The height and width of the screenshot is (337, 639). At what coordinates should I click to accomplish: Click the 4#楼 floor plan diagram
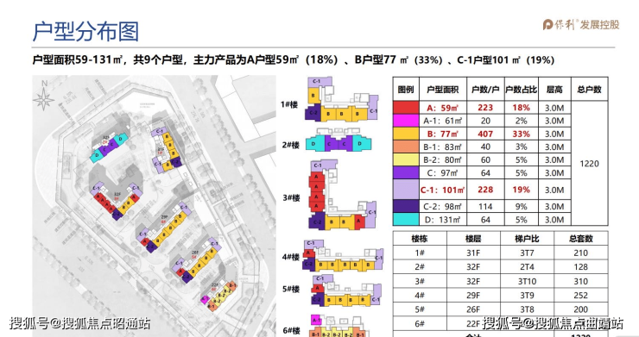point(343,256)
